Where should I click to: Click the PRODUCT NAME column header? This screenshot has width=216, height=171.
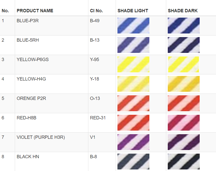tap(35, 11)
